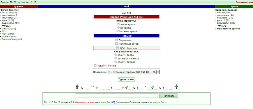This screenshot has height=109, width=253.
Task: Click 'мощность: 277' player stat
Action: [10, 18]
